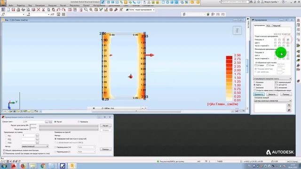301x169 pixels.
Task: Click the Закрыть button in reinforcement panel
Action: tap(272, 94)
